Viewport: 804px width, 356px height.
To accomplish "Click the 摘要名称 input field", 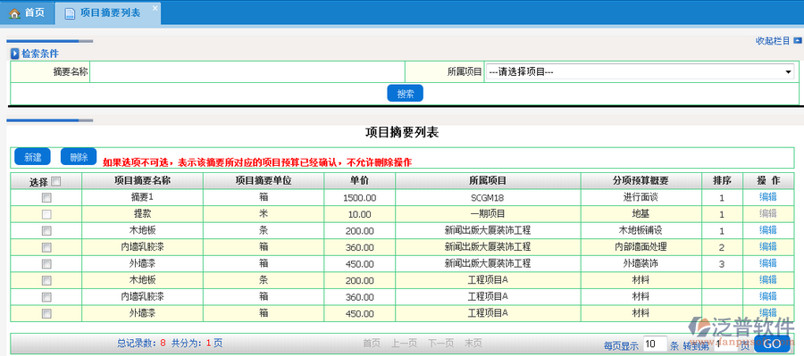I will click(x=247, y=72).
